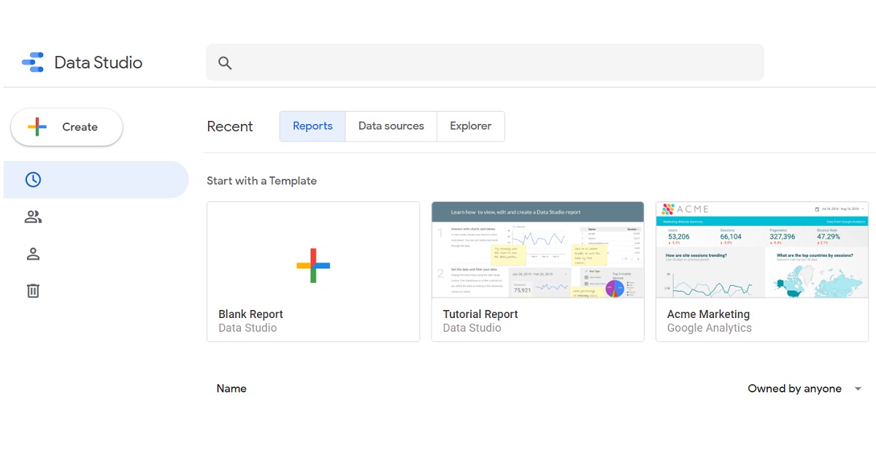
Task: Open the Acme Marketing template thumbnail
Action: [x=762, y=249]
